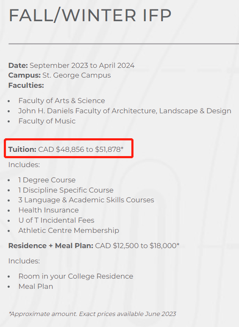Click Room in your College Residence bullet
Image resolution: width=239 pixels, height=327 pixels.
click(x=76, y=277)
